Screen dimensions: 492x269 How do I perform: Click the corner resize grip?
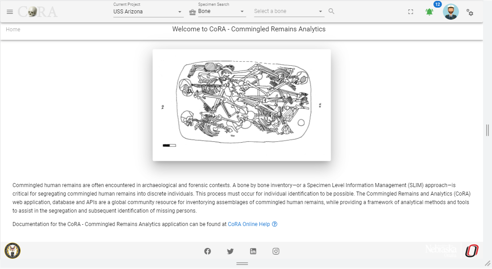pyautogui.click(x=488, y=263)
